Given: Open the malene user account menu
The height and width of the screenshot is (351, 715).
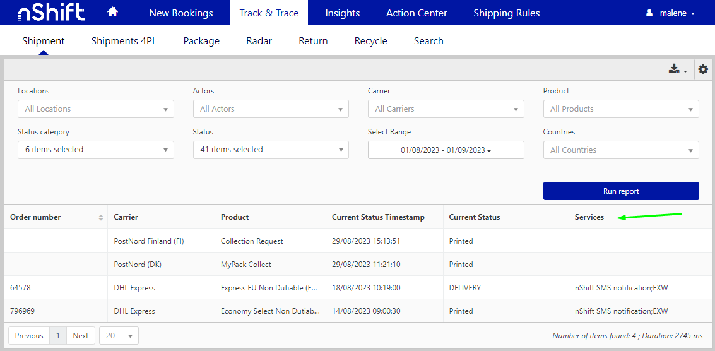Looking at the screenshot, I should (x=670, y=13).
